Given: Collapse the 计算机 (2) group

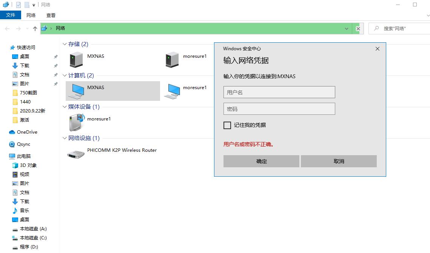Looking at the screenshot, I should point(65,76).
